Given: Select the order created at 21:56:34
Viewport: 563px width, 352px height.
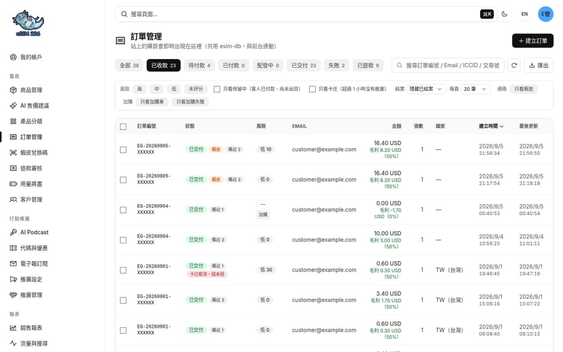Looking at the screenshot, I should tap(123, 150).
